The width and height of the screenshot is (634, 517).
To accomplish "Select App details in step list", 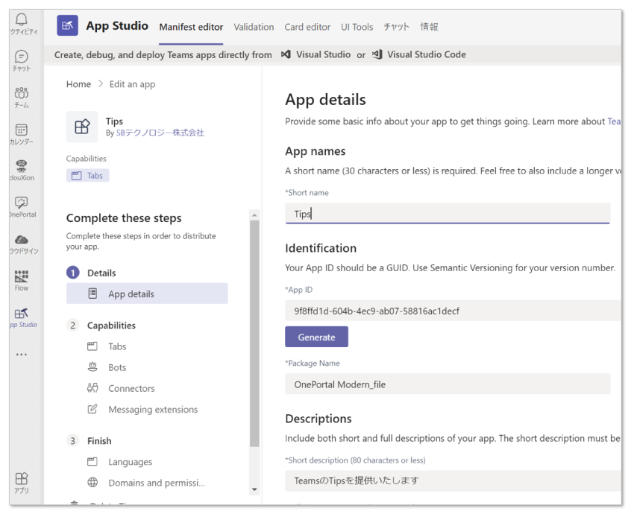I will [x=147, y=294].
